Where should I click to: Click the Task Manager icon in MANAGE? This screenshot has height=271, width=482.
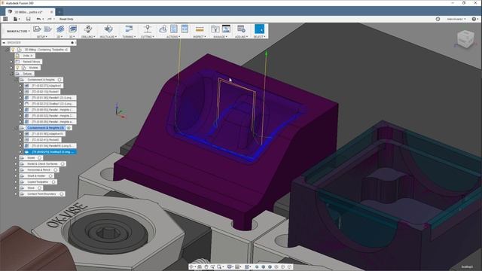pyautogui.click(x=226, y=29)
